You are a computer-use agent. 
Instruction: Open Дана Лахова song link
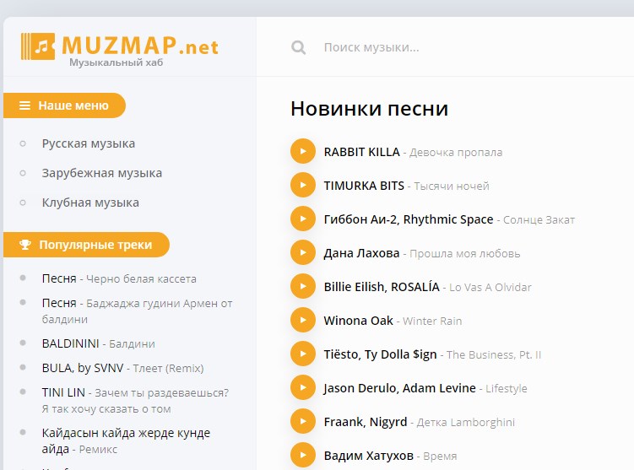point(422,253)
